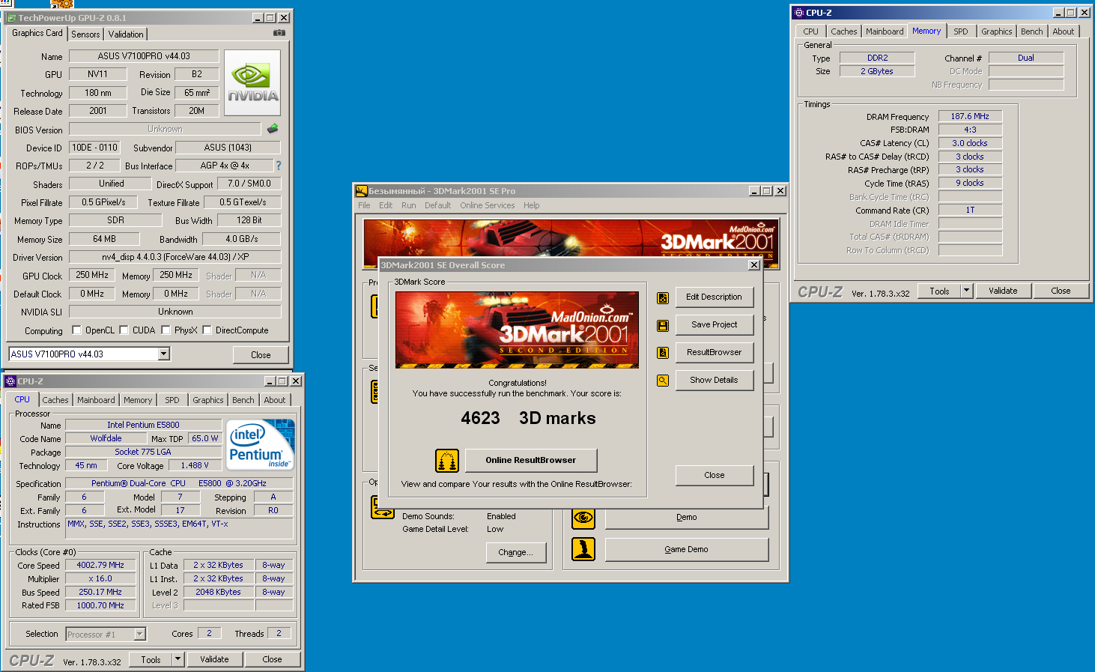Click the ResultBrowser button
1095x672 pixels.
[715, 353]
